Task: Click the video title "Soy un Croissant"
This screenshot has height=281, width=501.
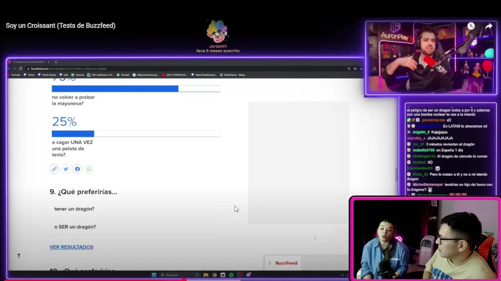Action: pos(61,26)
